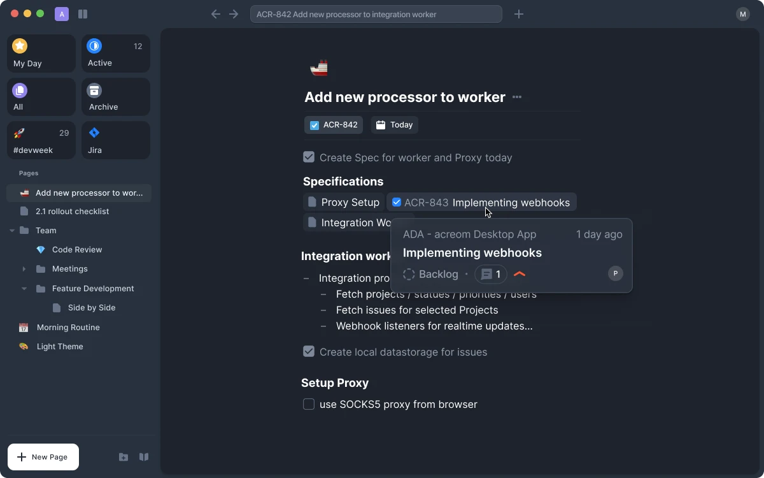Collapse the Team folder
The image size is (764, 478).
[10, 230]
